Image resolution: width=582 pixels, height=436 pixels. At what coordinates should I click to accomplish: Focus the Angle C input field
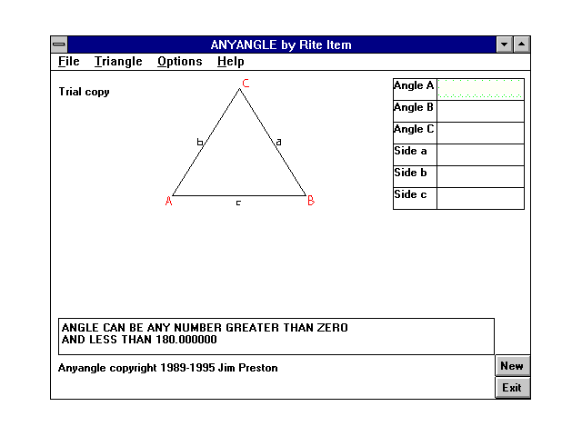click(x=480, y=133)
